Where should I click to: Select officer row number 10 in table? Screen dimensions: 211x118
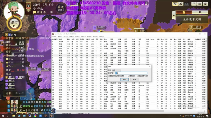click(129, 62)
